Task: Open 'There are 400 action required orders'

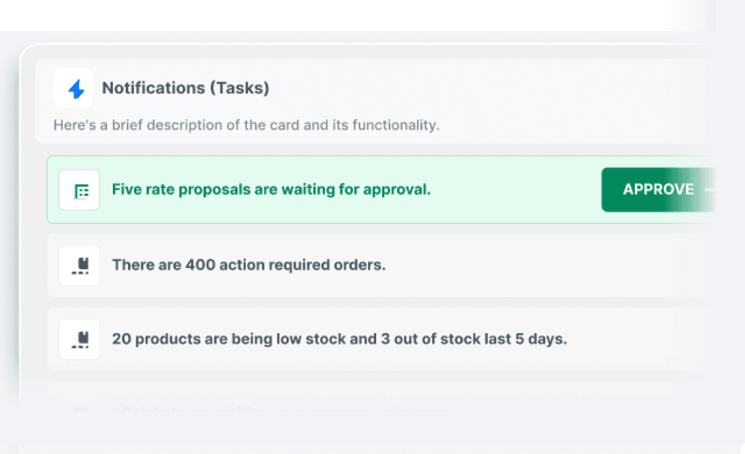Action: pyautogui.click(x=248, y=265)
